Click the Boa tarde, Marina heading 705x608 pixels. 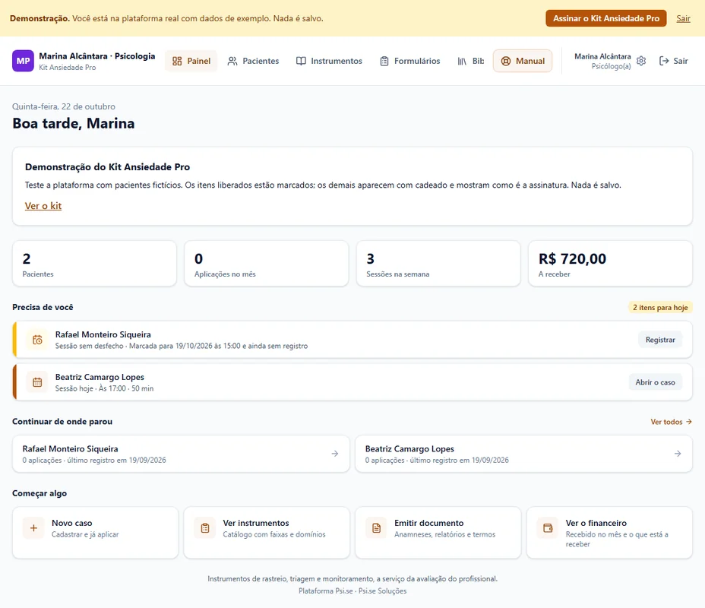coord(73,123)
